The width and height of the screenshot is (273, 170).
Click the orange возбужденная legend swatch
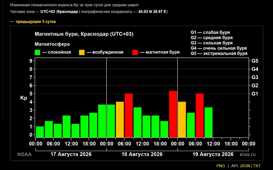coord(82,52)
